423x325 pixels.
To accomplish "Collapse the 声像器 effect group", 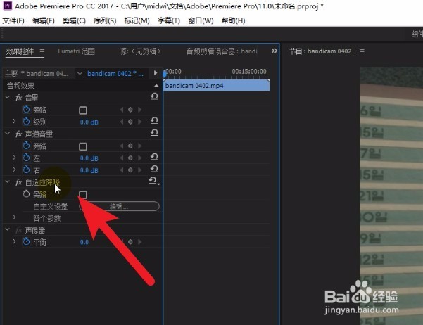I will tap(8, 229).
